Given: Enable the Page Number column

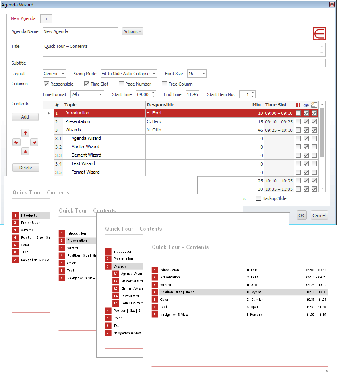Looking at the screenshot, I should pyautogui.click(x=121, y=84).
